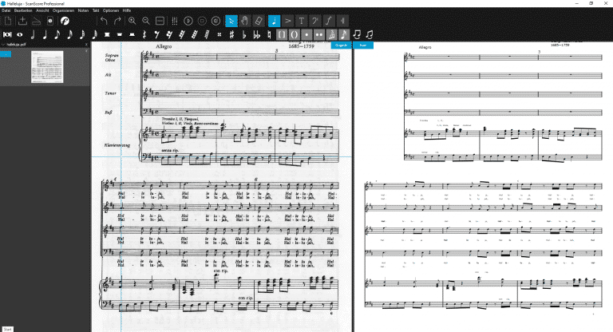Select the half rest

[132, 35]
